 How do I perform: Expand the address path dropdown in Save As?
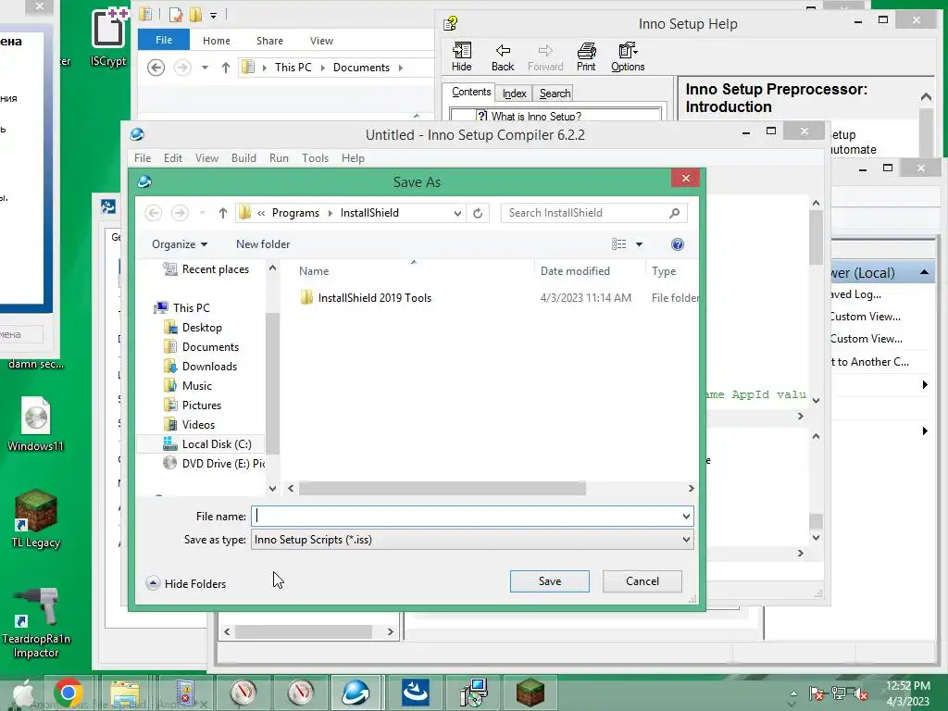coord(457,213)
